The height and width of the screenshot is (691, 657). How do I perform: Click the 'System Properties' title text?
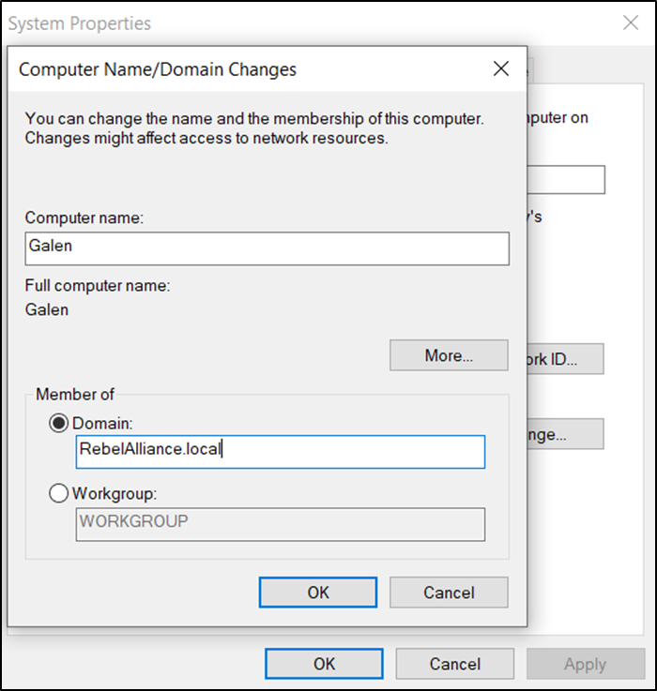click(80, 23)
